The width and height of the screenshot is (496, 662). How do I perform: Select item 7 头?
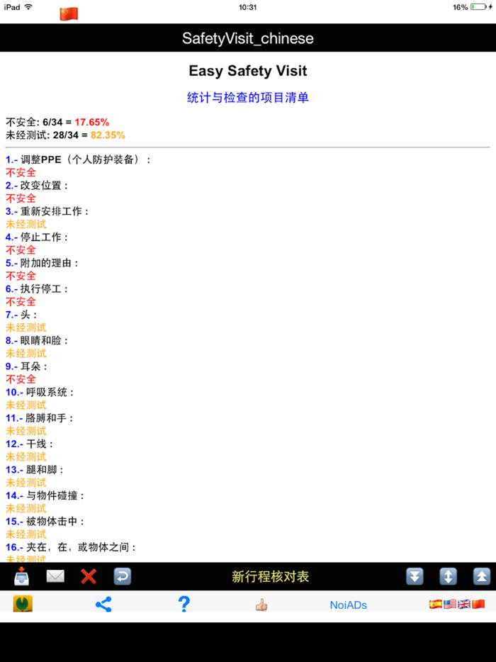tap(21, 315)
